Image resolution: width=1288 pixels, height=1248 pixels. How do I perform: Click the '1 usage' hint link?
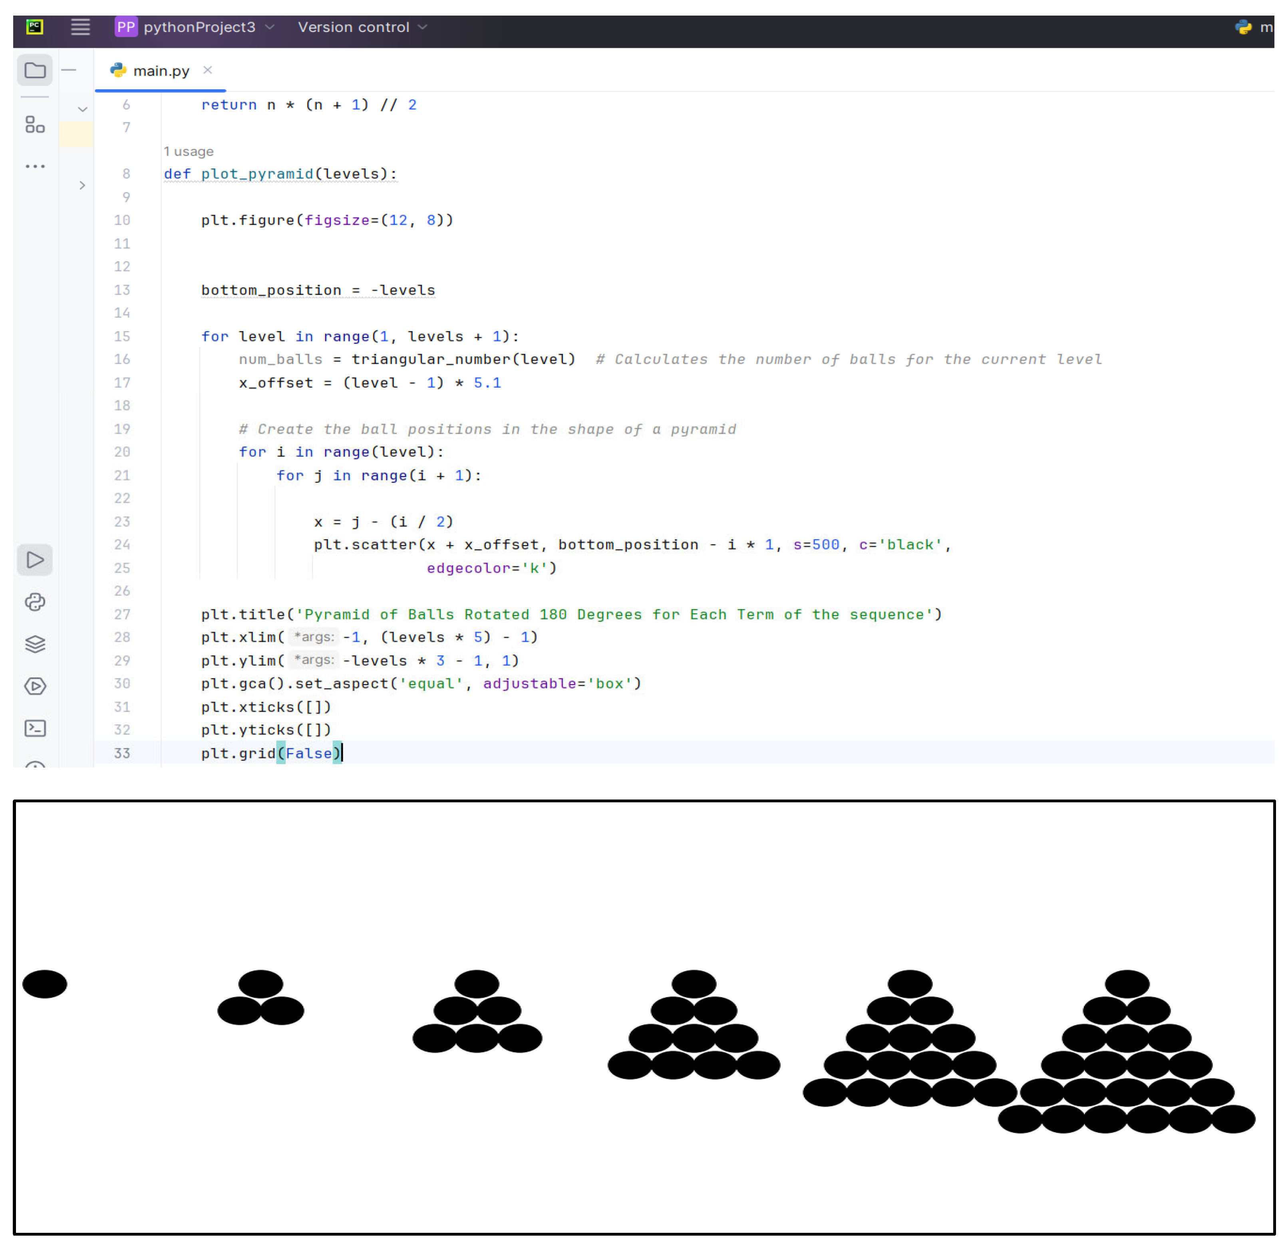tap(189, 152)
